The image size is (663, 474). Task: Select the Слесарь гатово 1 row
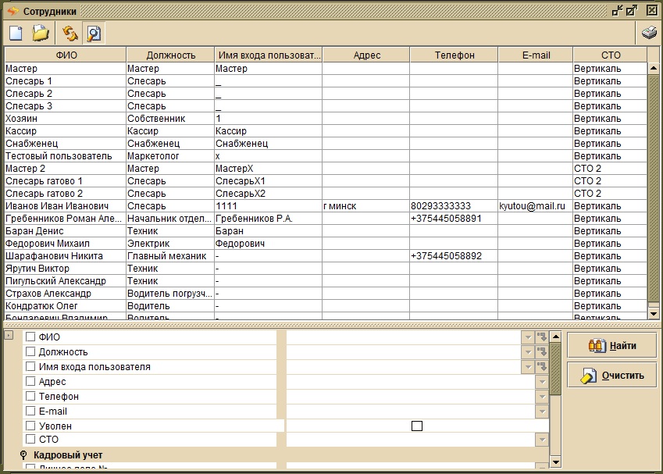tap(326, 181)
